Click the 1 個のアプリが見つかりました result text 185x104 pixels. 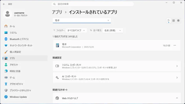click(65, 37)
